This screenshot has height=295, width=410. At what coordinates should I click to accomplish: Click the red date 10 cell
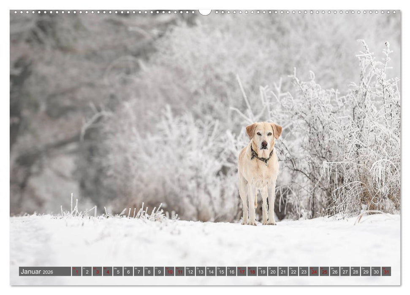(169, 272)
